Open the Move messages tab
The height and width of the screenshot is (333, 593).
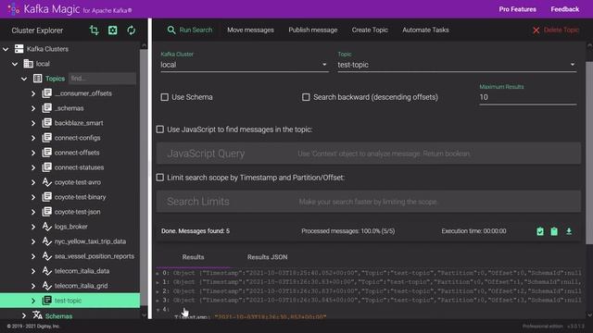click(250, 30)
